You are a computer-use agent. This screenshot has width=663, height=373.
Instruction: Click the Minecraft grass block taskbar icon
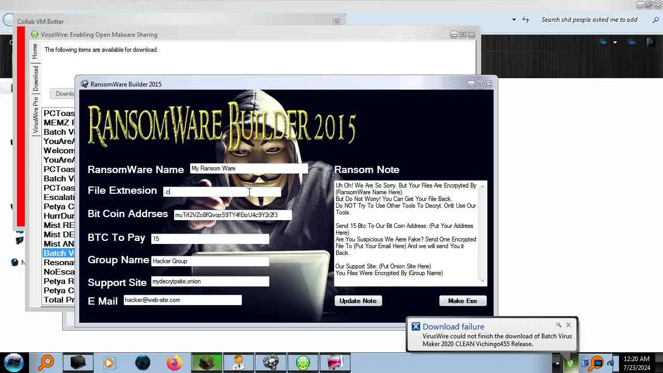click(206, 363)
